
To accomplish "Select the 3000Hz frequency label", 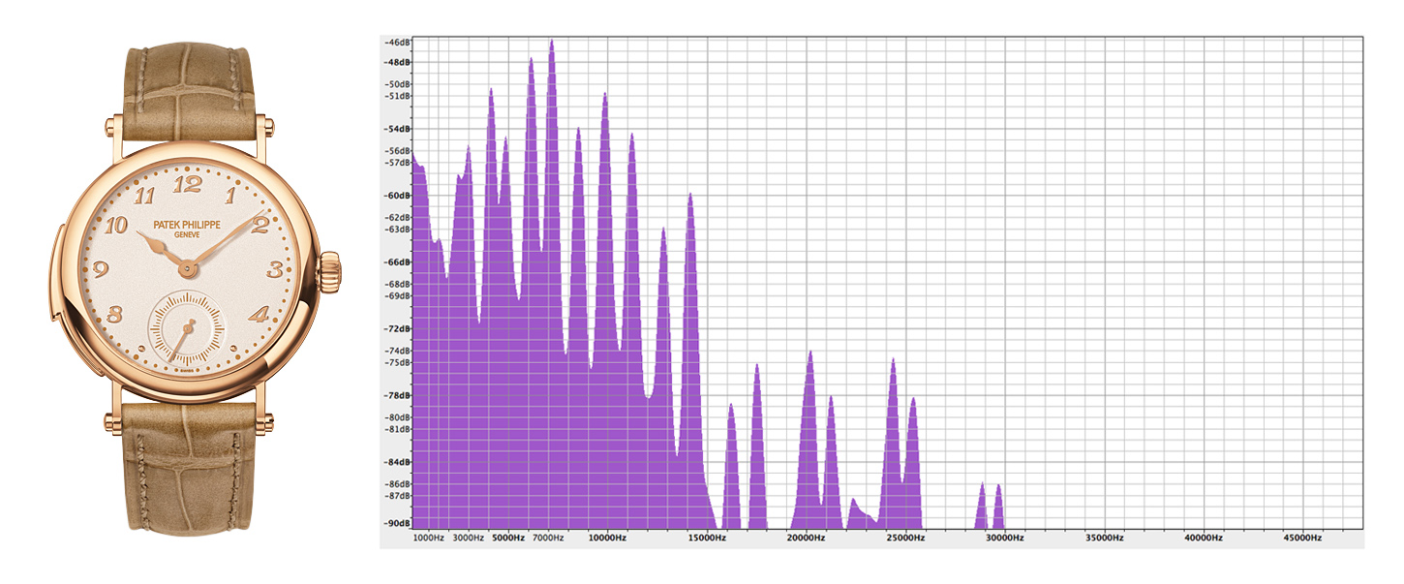I will point(469,538).
